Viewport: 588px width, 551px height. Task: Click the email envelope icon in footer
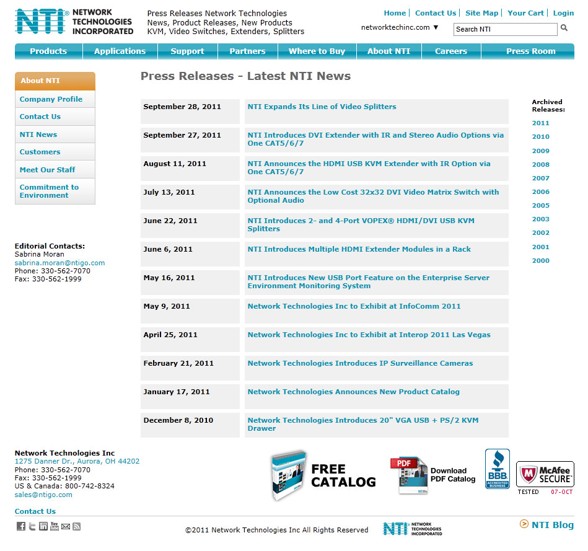coord(66,526)
